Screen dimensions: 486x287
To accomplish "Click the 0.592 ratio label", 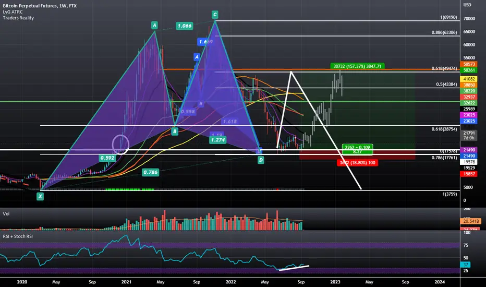I will coord(107,158).
